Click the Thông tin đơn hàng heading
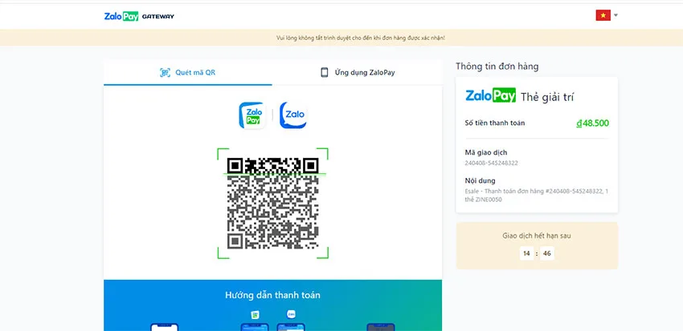This screenshot has height=331, width=683. pyautogui.click(x=497, y=67)
